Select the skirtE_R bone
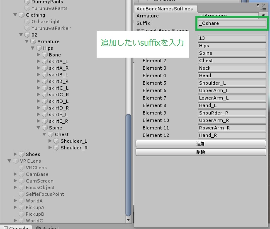The image size is (270, 229). click(58, 121)
